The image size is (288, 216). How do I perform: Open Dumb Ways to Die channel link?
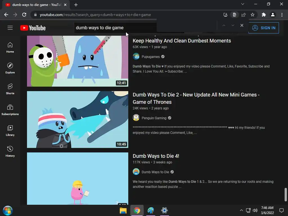(155, 172)
